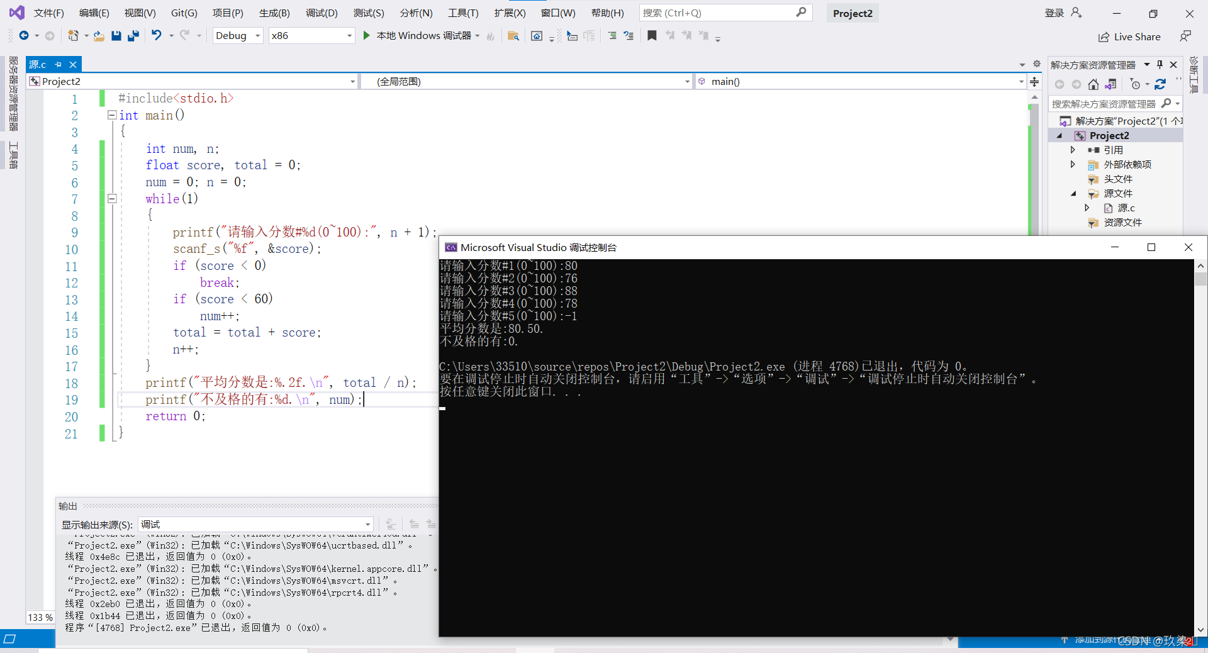
Task: Undo the last edit with undo arrow
Action: pos(157,36)
